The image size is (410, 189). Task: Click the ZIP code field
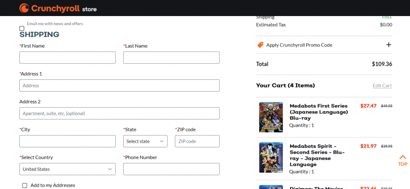(x=197, y=141)
